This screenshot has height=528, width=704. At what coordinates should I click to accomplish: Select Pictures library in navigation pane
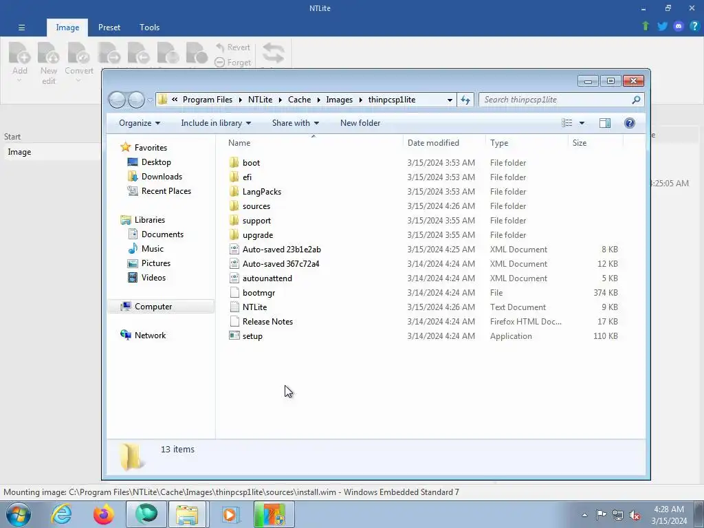149,263
